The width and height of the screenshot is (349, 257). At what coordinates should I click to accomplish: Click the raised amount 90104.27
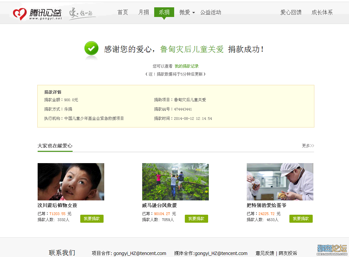click(162, 214)
